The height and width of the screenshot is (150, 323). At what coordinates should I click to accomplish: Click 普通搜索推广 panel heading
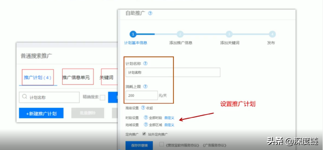[36, 56]
